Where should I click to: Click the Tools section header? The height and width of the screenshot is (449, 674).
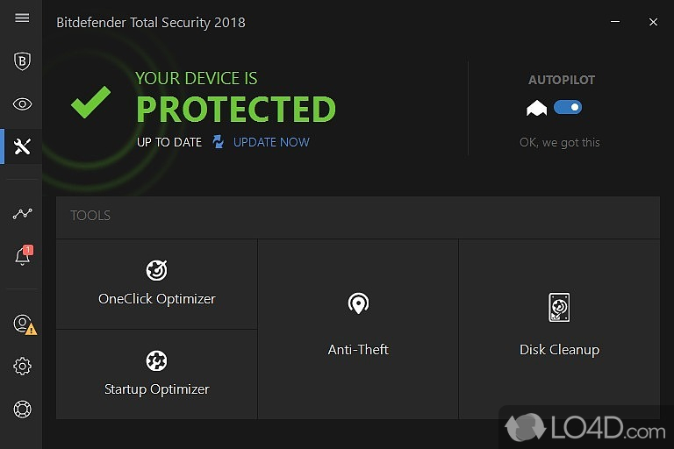tap(90, 216)
